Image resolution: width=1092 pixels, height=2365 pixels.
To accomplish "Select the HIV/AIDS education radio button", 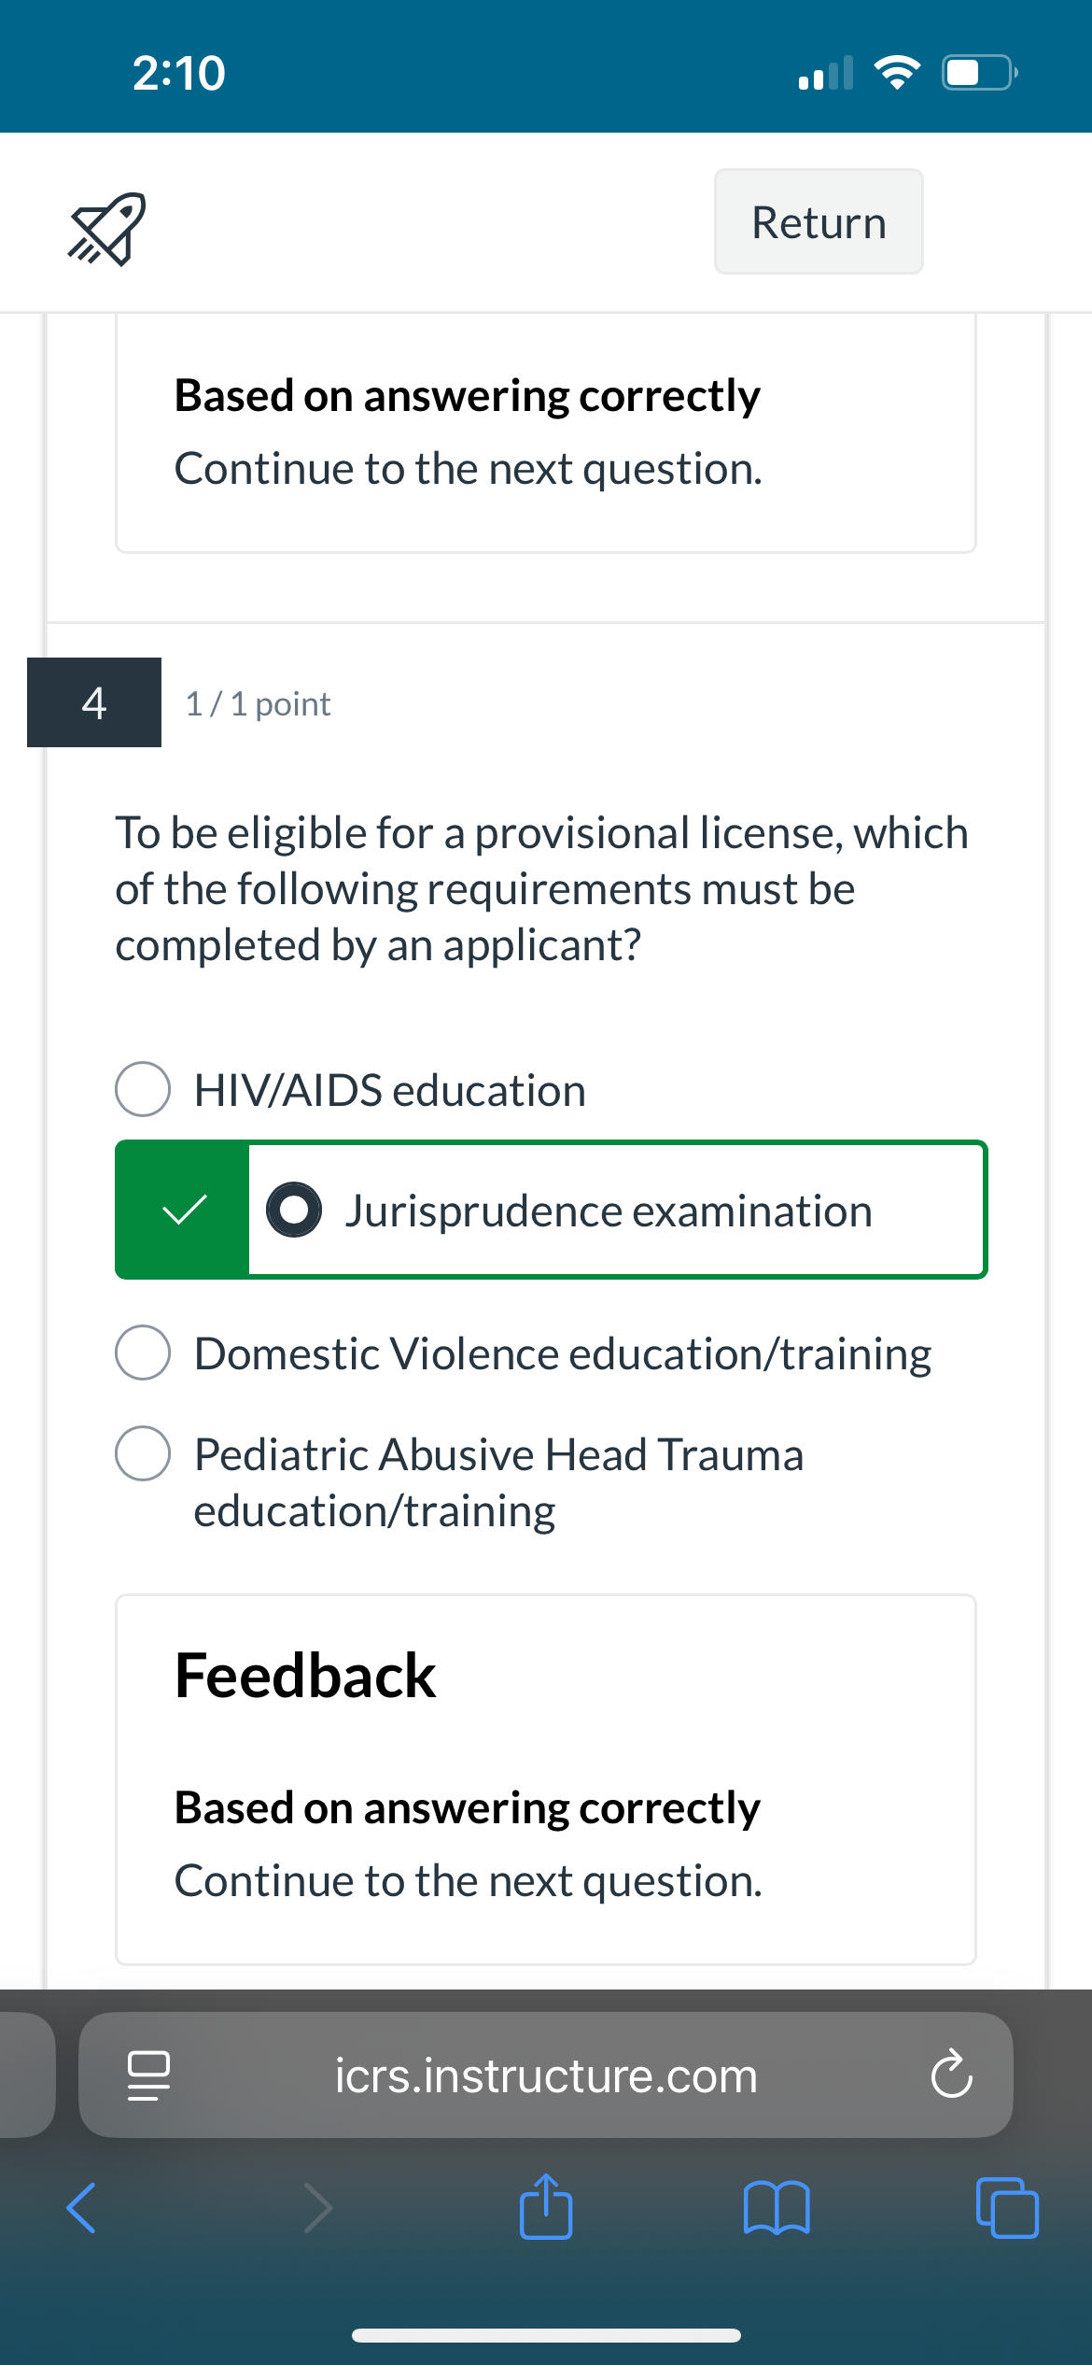I will 143,1089.
